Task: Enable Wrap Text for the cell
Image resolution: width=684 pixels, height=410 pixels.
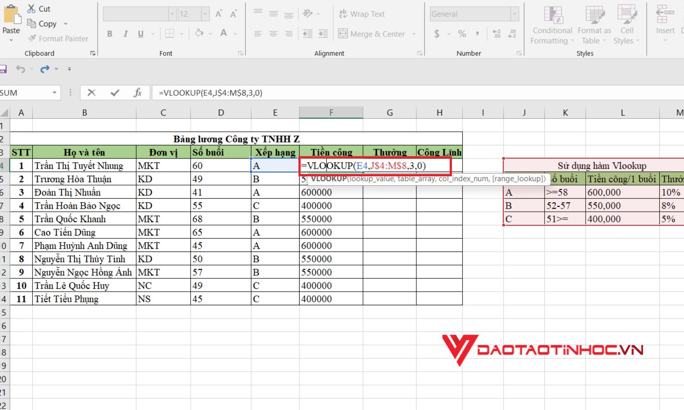Action: click(x=362, y=14)
